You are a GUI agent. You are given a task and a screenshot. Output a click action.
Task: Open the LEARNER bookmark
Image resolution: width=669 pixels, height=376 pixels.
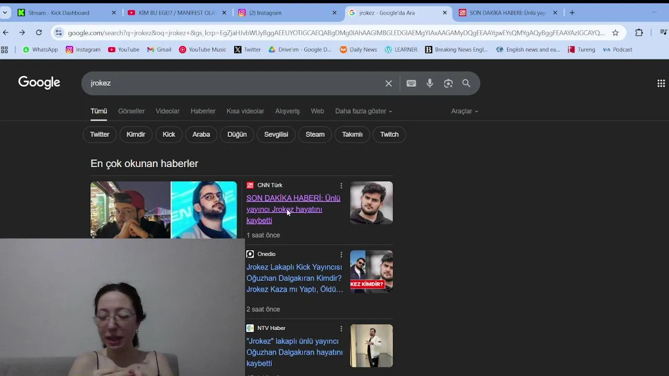401,50
